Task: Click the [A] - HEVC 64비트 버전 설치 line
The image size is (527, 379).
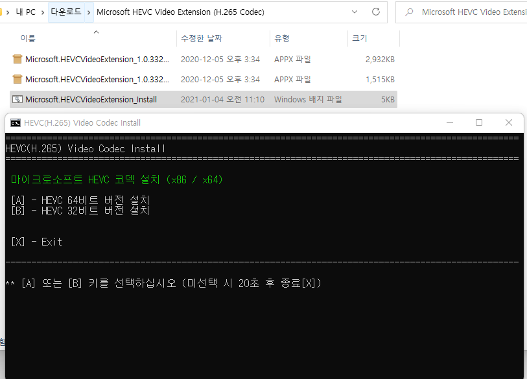Action: (x=80, y=200)
